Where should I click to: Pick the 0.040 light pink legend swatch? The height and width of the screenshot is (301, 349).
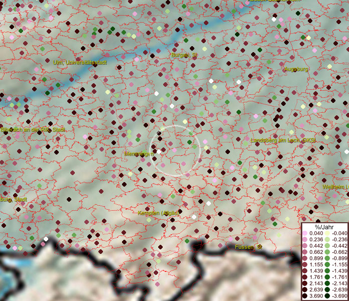305,233
